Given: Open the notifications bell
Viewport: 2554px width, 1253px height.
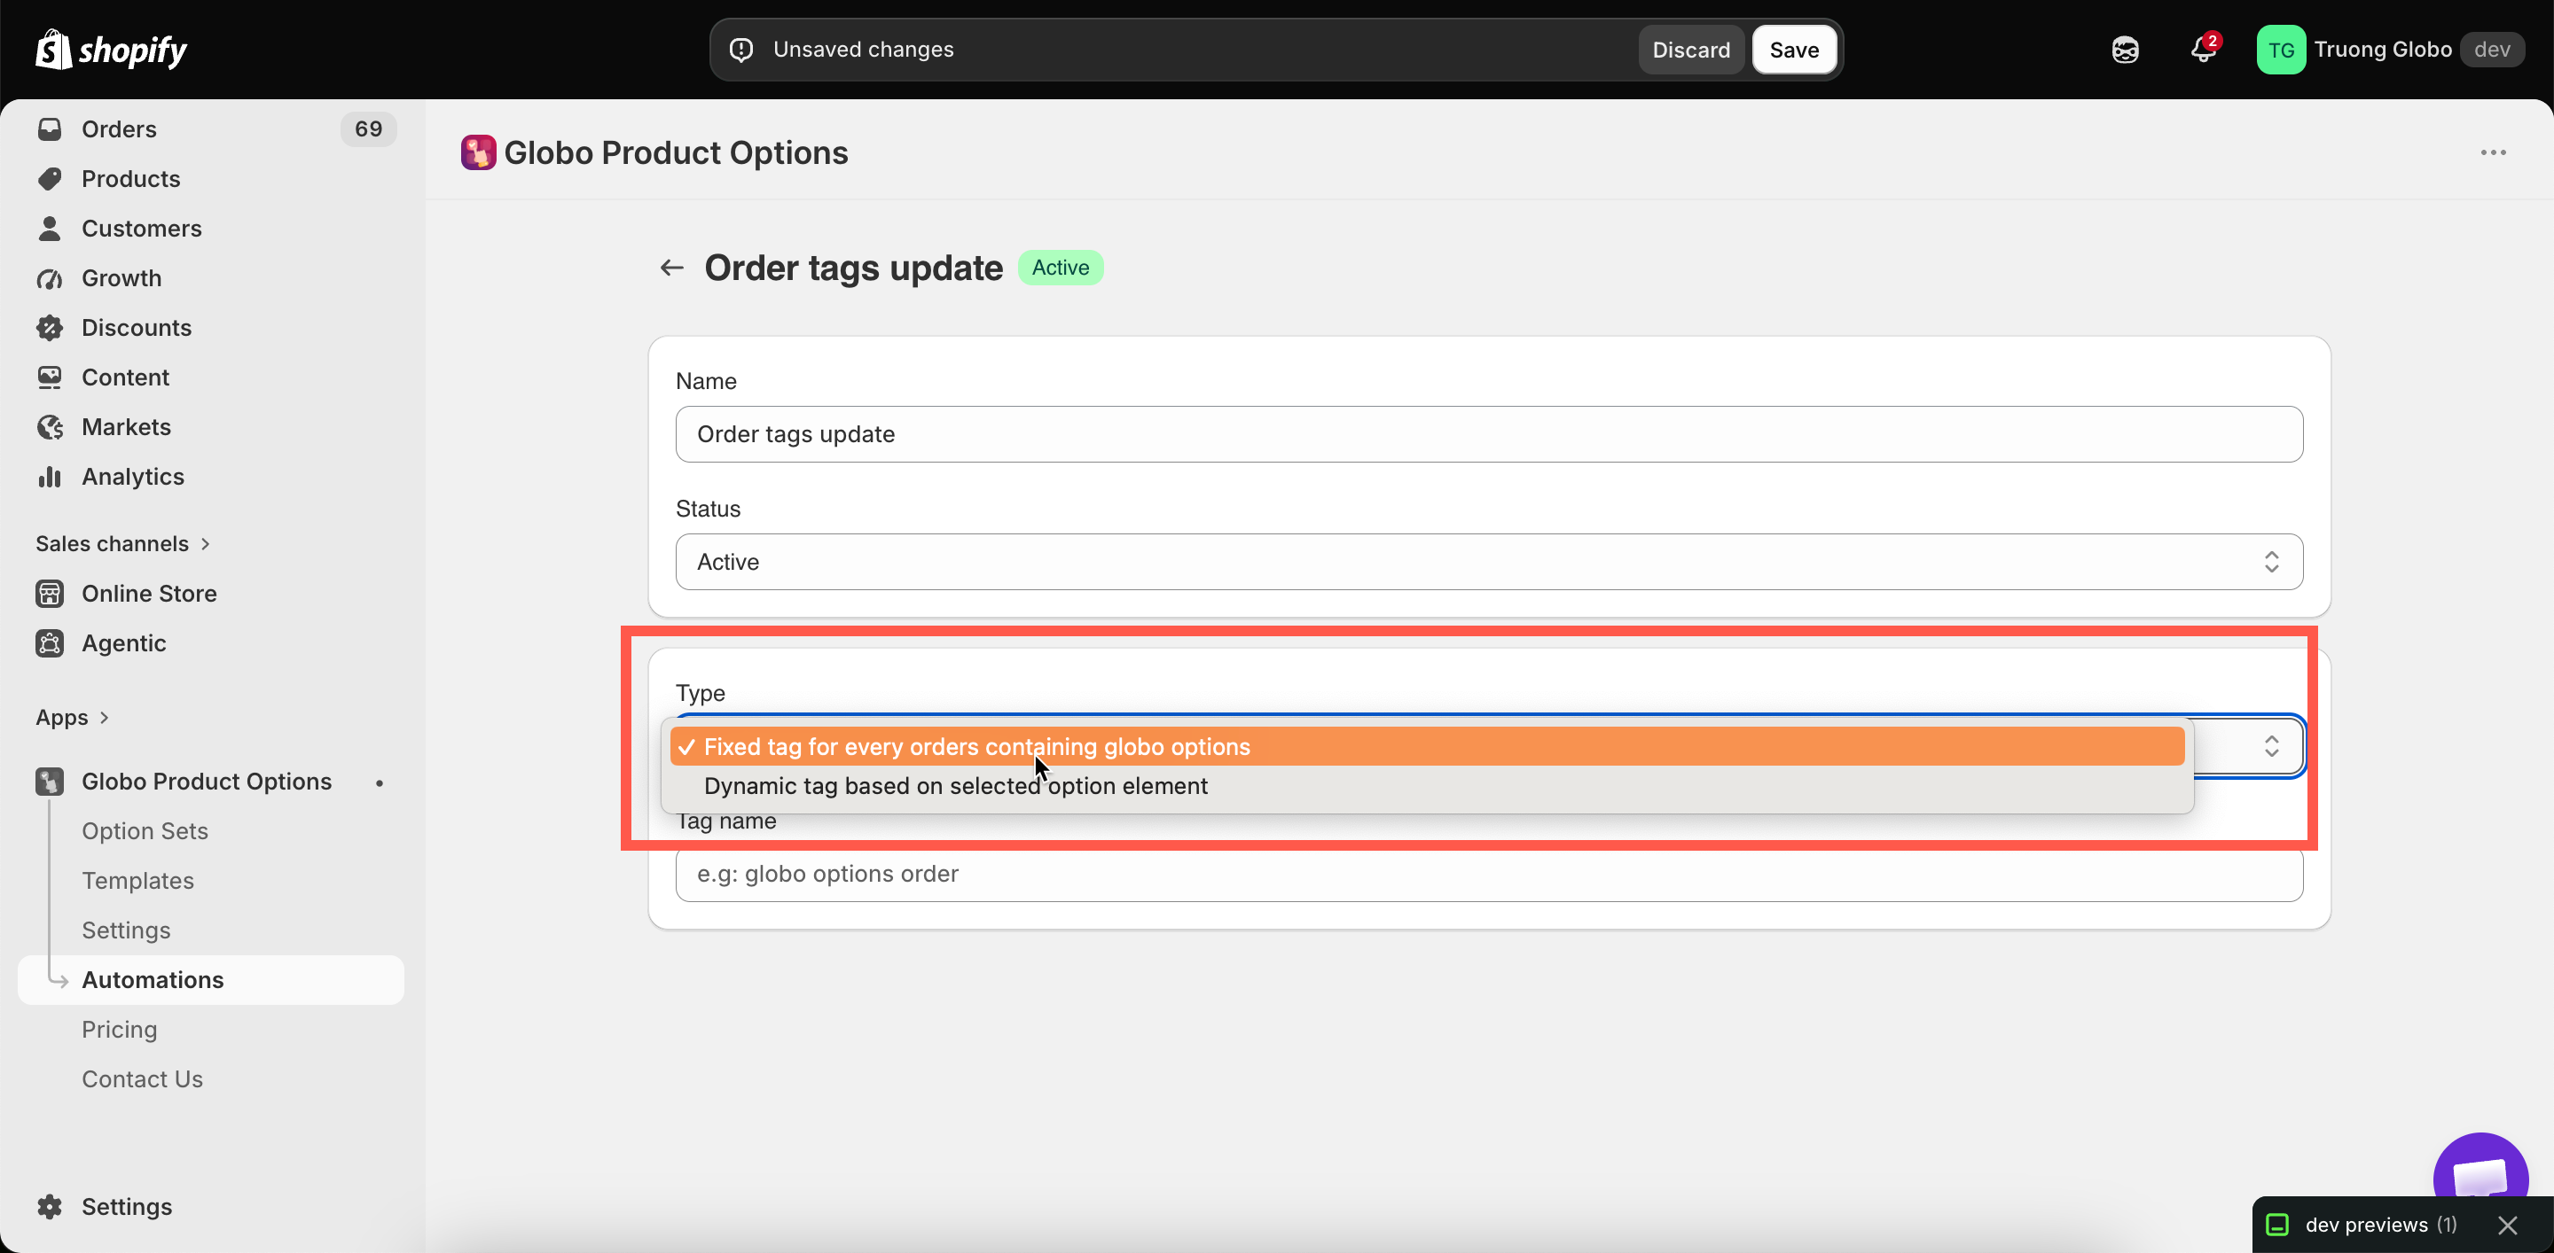Looking at the screenshot, I should (x=2203, y=50).
